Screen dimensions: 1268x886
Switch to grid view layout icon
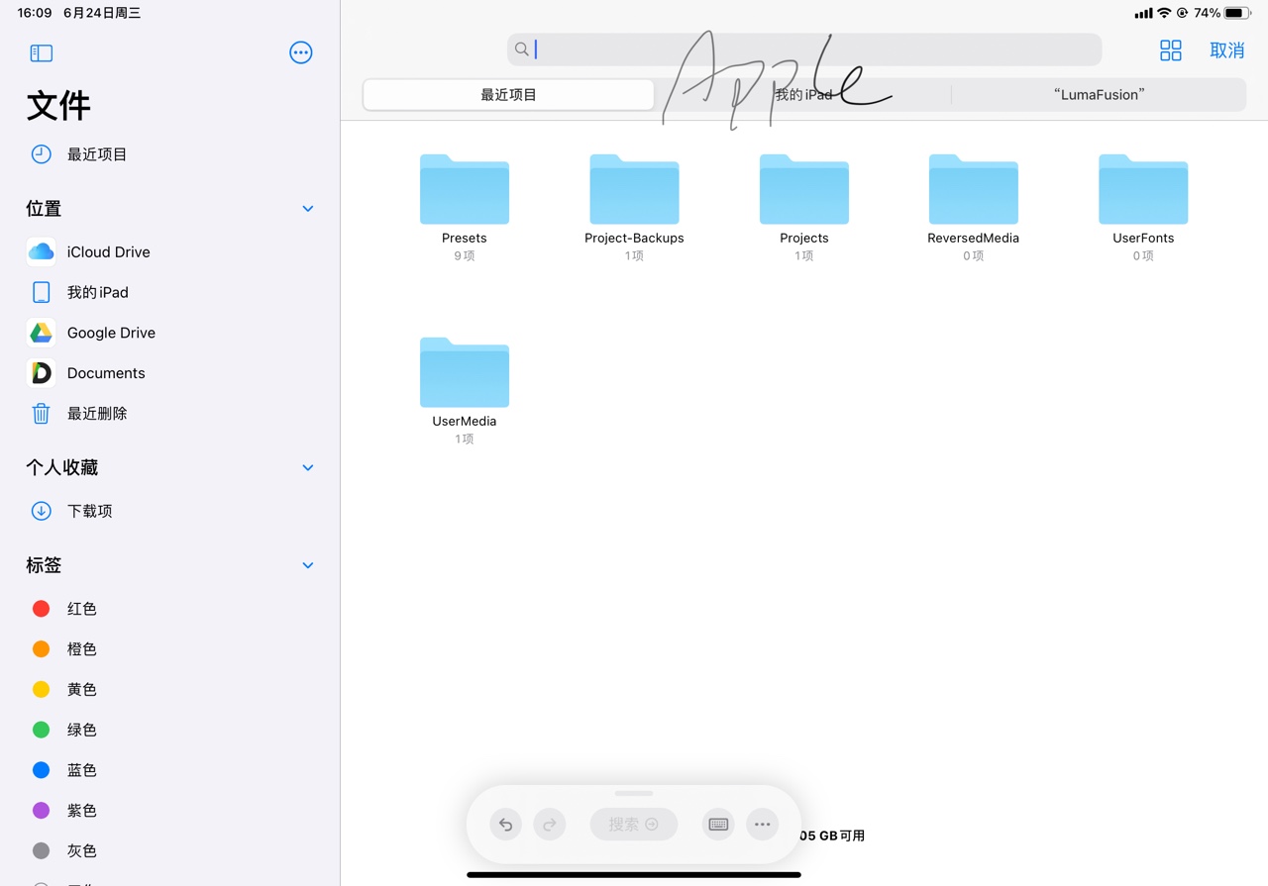tap(1170, 50)
